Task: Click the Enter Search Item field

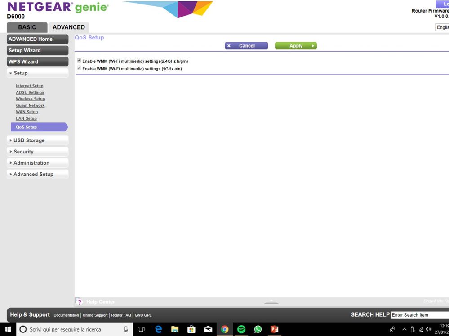Action: pyautogui.click(x=420, y=315)
